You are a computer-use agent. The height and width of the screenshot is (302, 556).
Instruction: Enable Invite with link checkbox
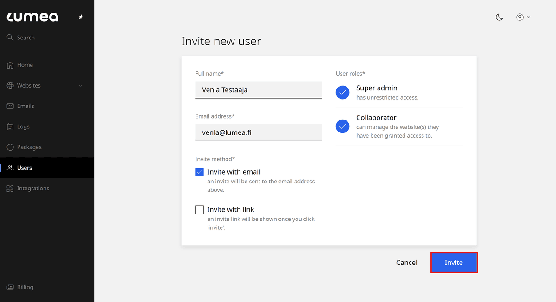point(199,210)
